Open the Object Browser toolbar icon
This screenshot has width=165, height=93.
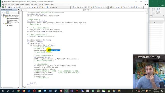coord(42,7)
